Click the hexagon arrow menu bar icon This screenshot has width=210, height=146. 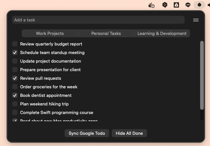coord(165,5)
